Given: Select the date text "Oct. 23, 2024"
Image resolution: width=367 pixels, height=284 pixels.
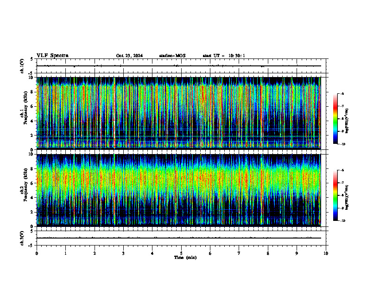Looking at the screenshot, I should [x=129, y=56].
